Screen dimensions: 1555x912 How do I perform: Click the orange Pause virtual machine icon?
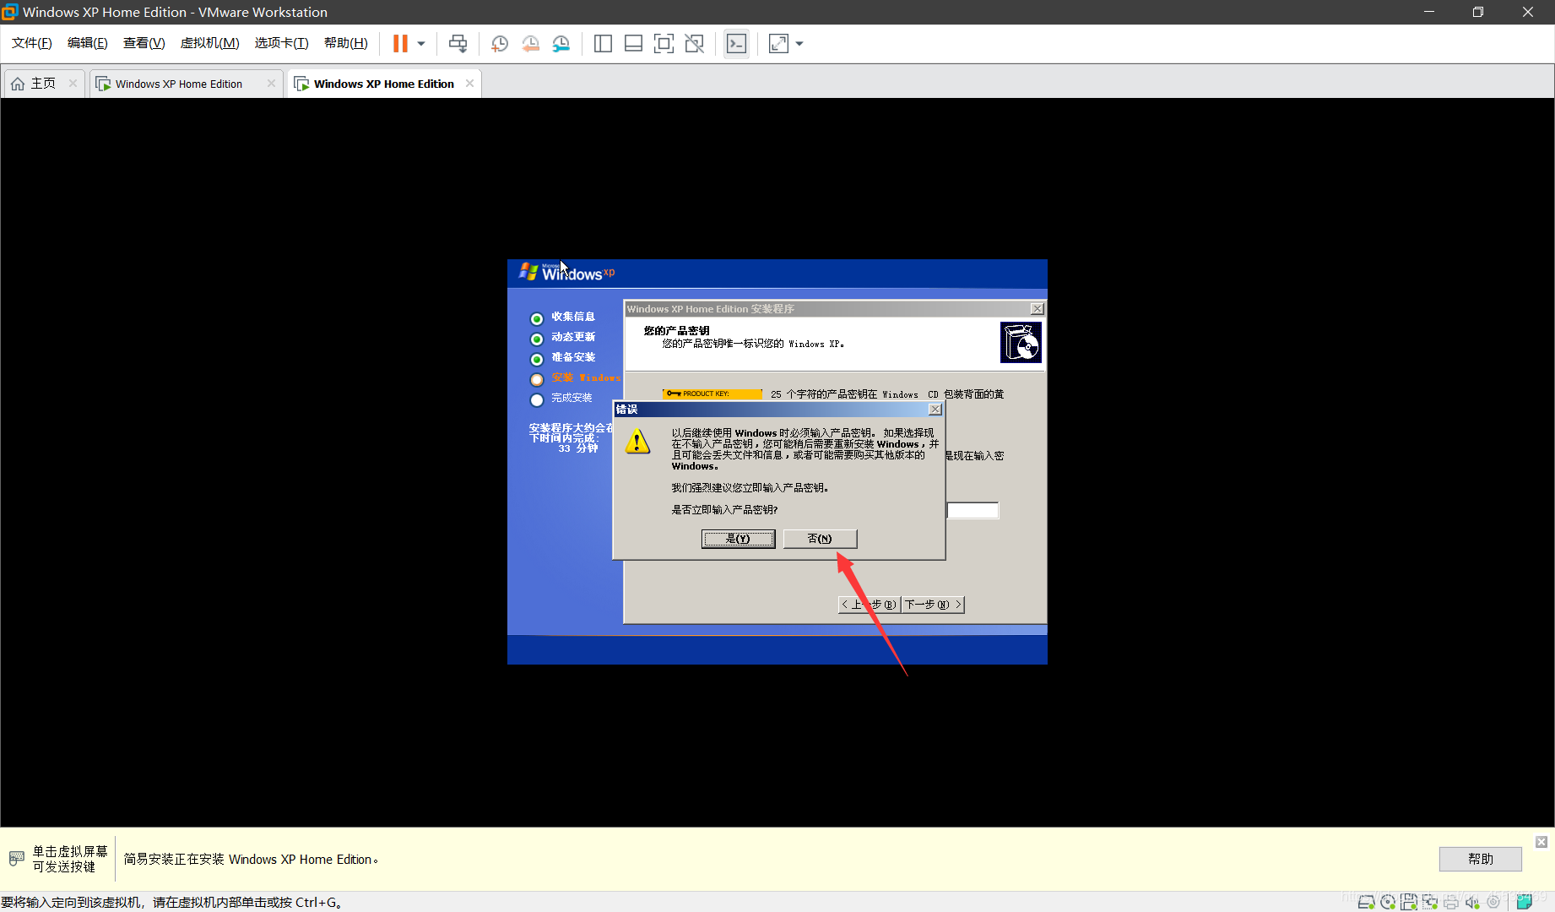pyautogui.click(x=400, y=43)
